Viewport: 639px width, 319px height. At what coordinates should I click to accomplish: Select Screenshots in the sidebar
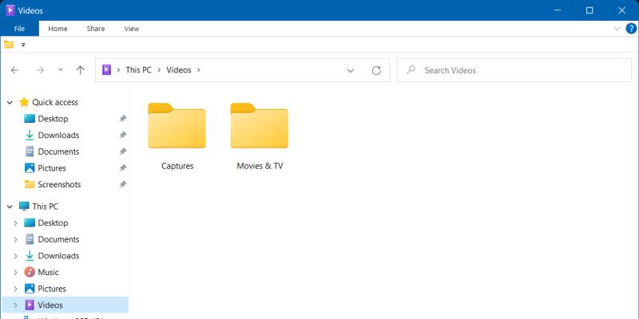[59, 184]
